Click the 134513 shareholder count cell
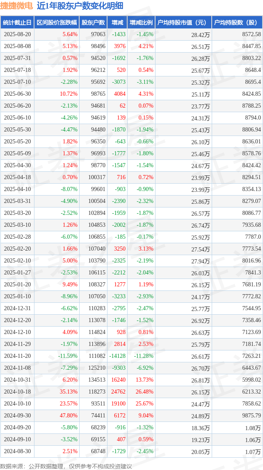This screenshot has height=470, width=263. point(97,380)
